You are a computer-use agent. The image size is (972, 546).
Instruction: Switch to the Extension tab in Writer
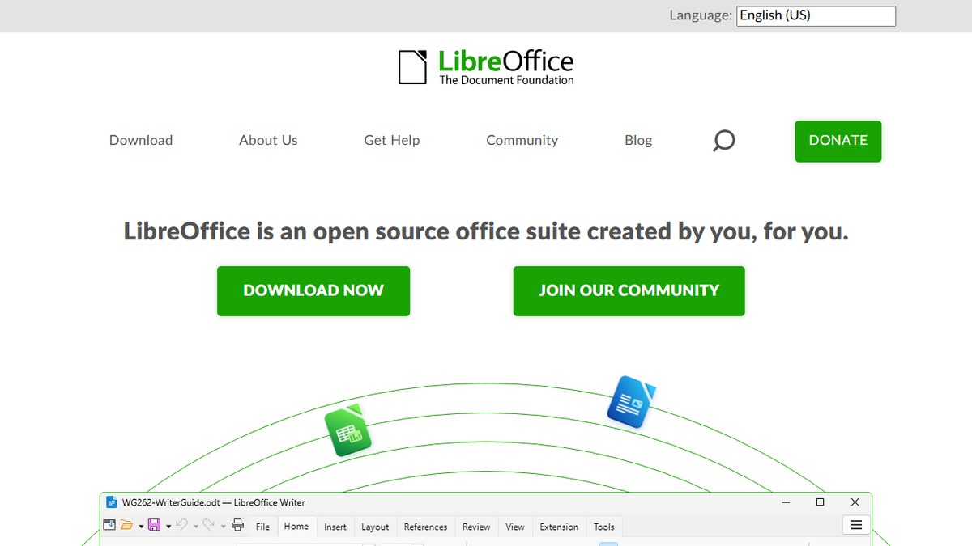559,527
